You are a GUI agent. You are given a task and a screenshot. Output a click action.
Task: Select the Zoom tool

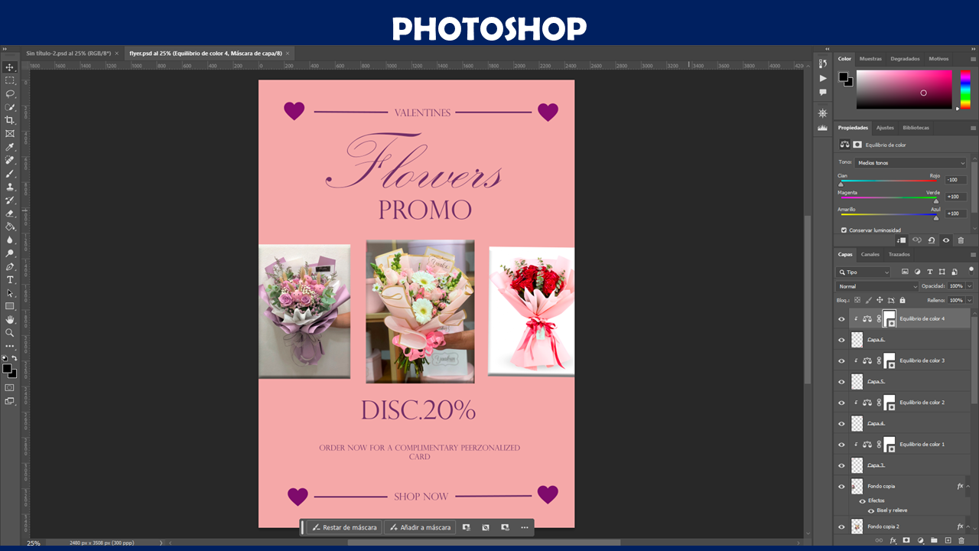[x=10, y=333]
